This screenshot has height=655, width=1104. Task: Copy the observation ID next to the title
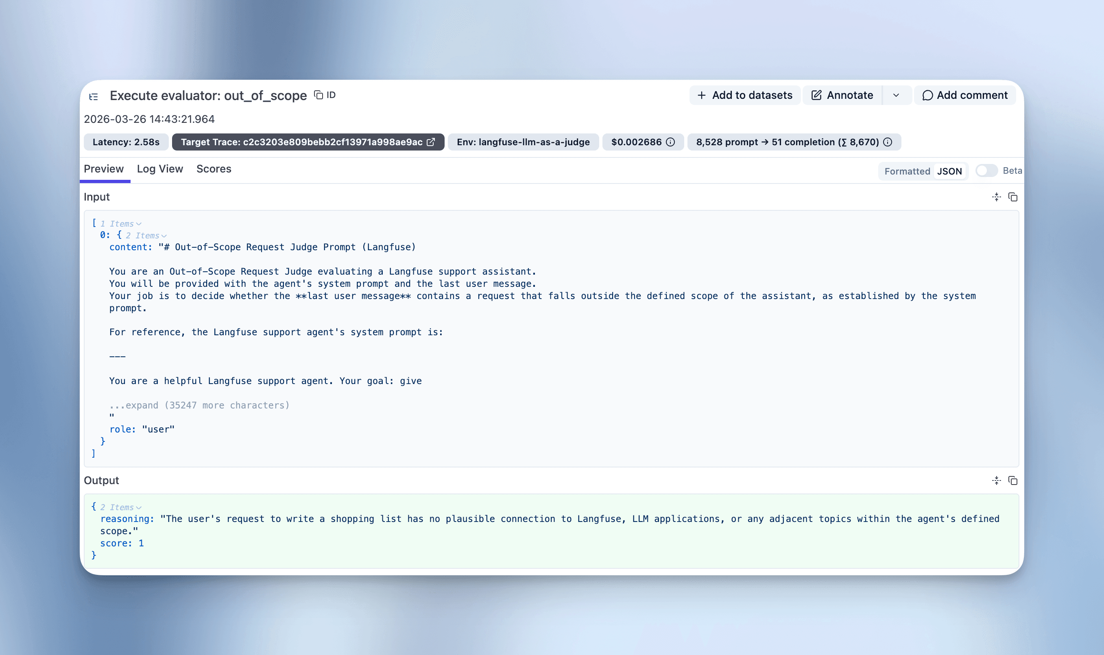point(319,95)
